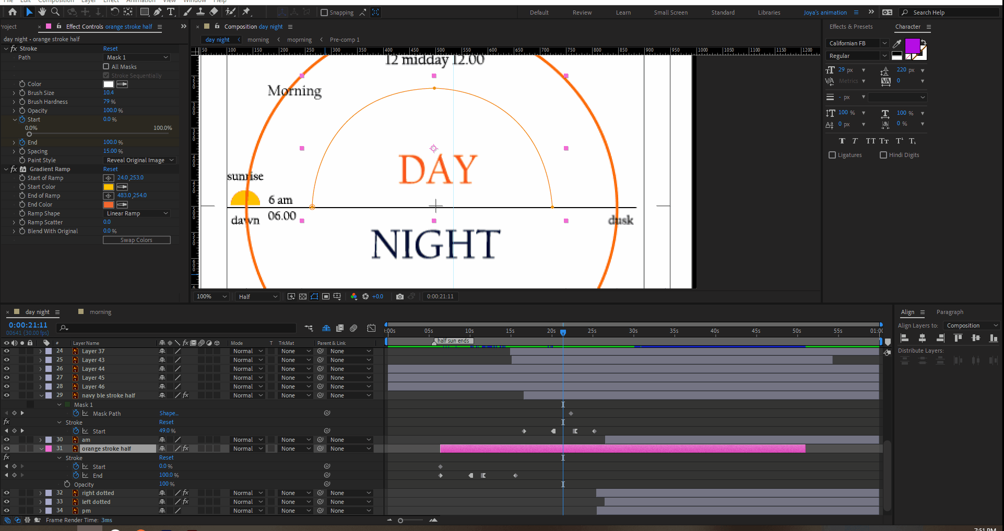Hide the 'orange stroke half' layer
This screenshot has height=531, width=1004.
pyautogui.click(x=7, y=449)
